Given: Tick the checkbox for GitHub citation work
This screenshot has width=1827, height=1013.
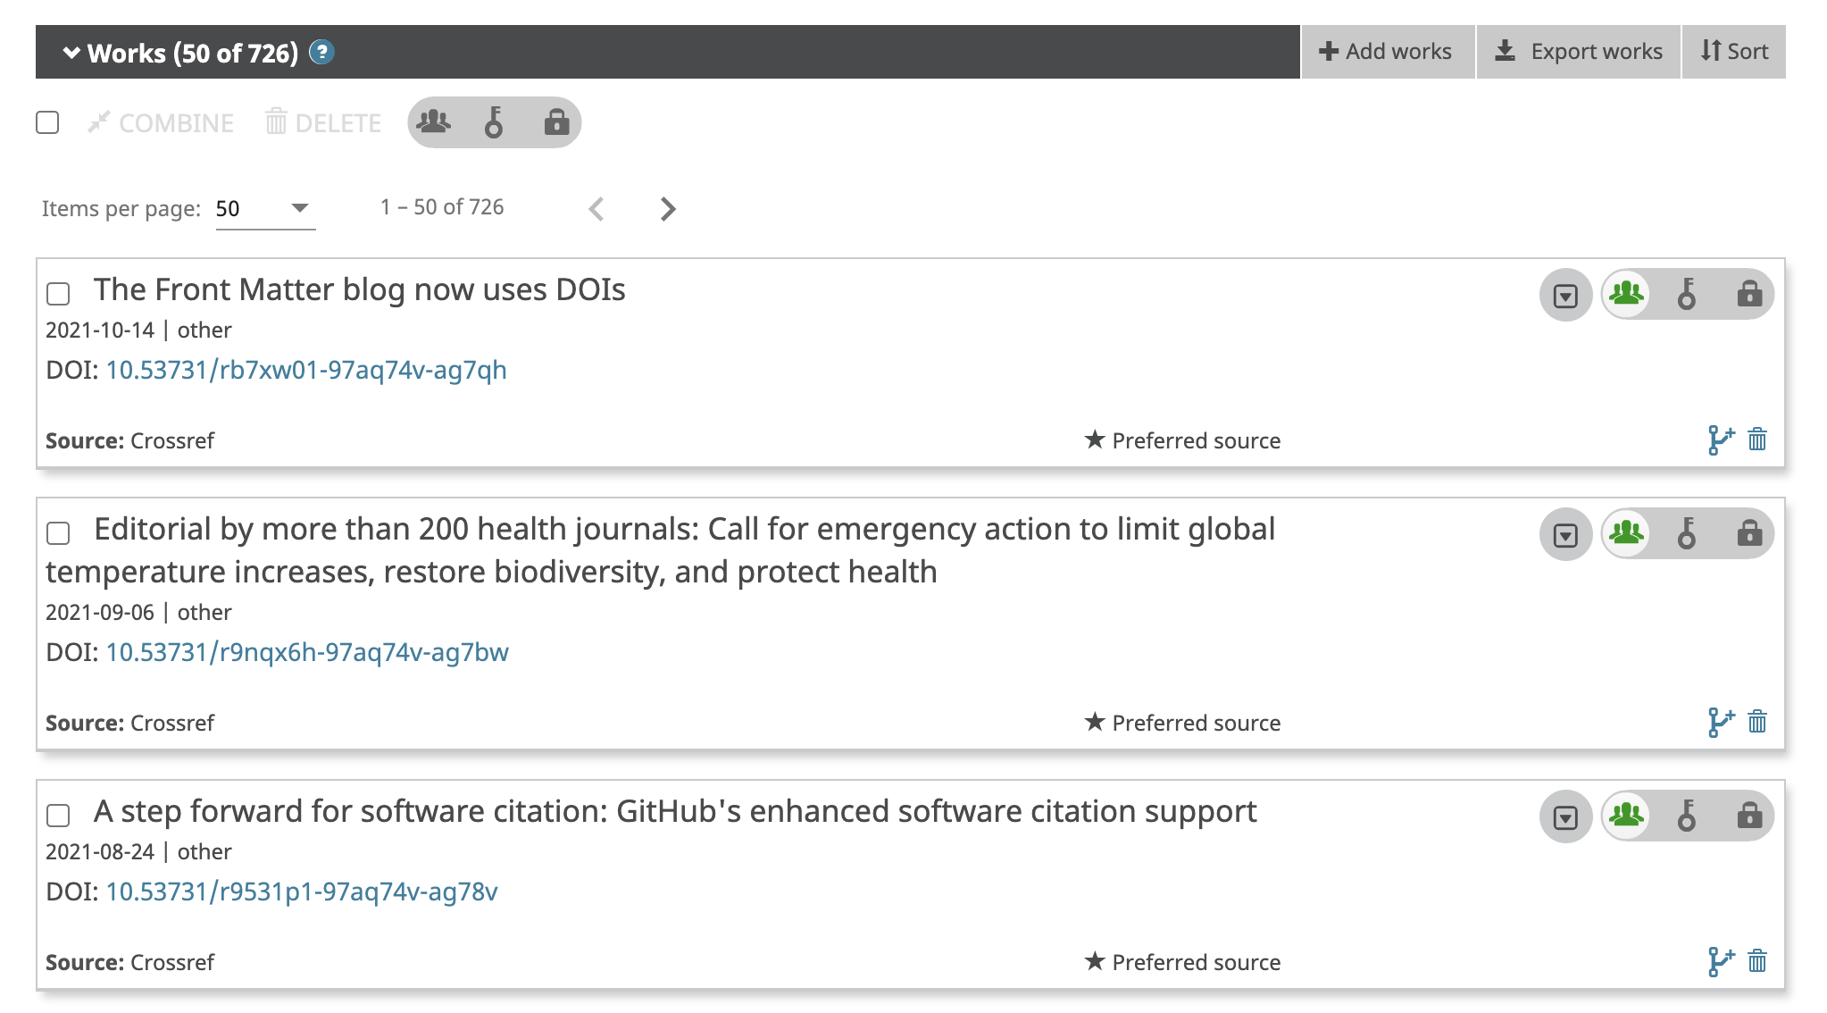Looking at the screenshot, I should pos(59,816).
